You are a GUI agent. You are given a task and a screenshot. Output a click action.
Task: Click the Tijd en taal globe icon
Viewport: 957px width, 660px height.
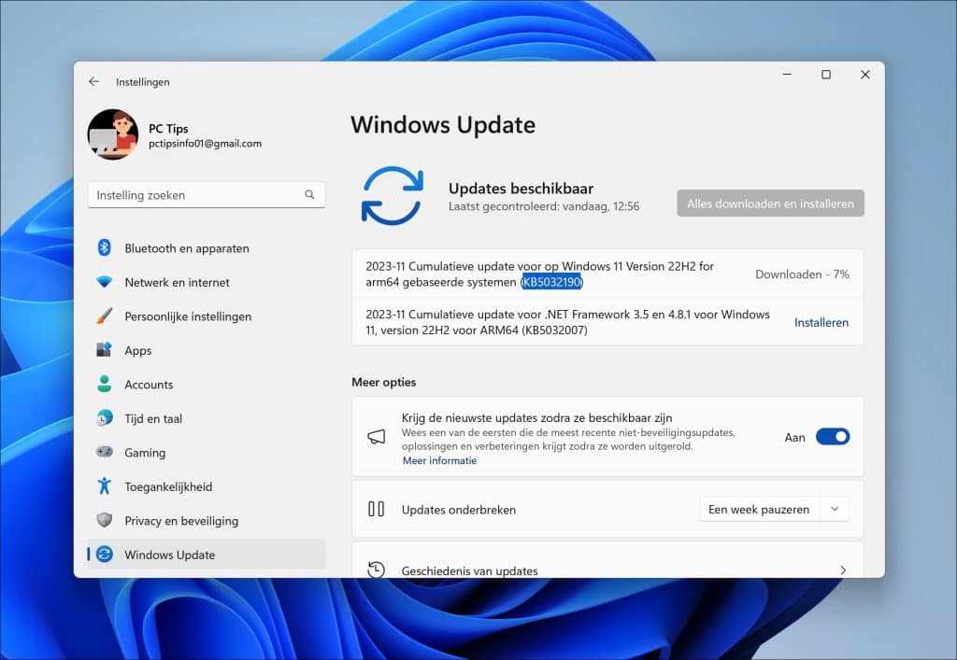105,418
